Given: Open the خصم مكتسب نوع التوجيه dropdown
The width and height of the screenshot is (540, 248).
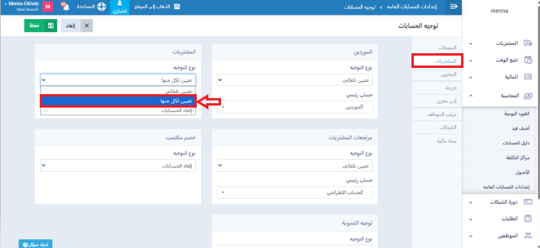Looking at the screenshot, I should [x=118, y=165].
